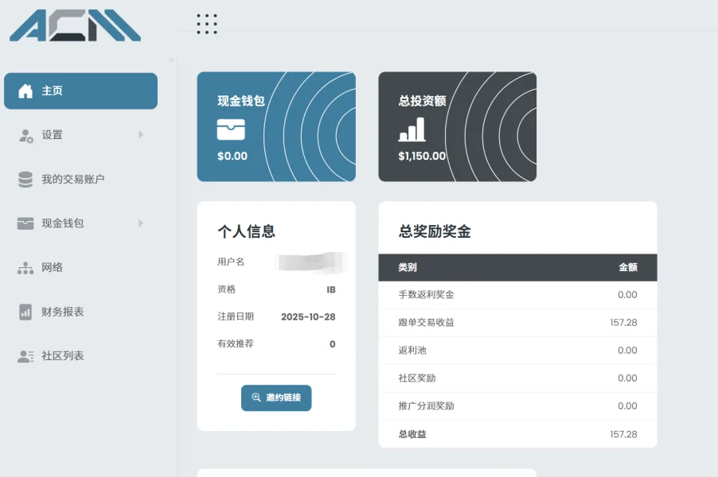718x477 pixels.
Task: Click the 社区奖励 row label
Action: 416,378
